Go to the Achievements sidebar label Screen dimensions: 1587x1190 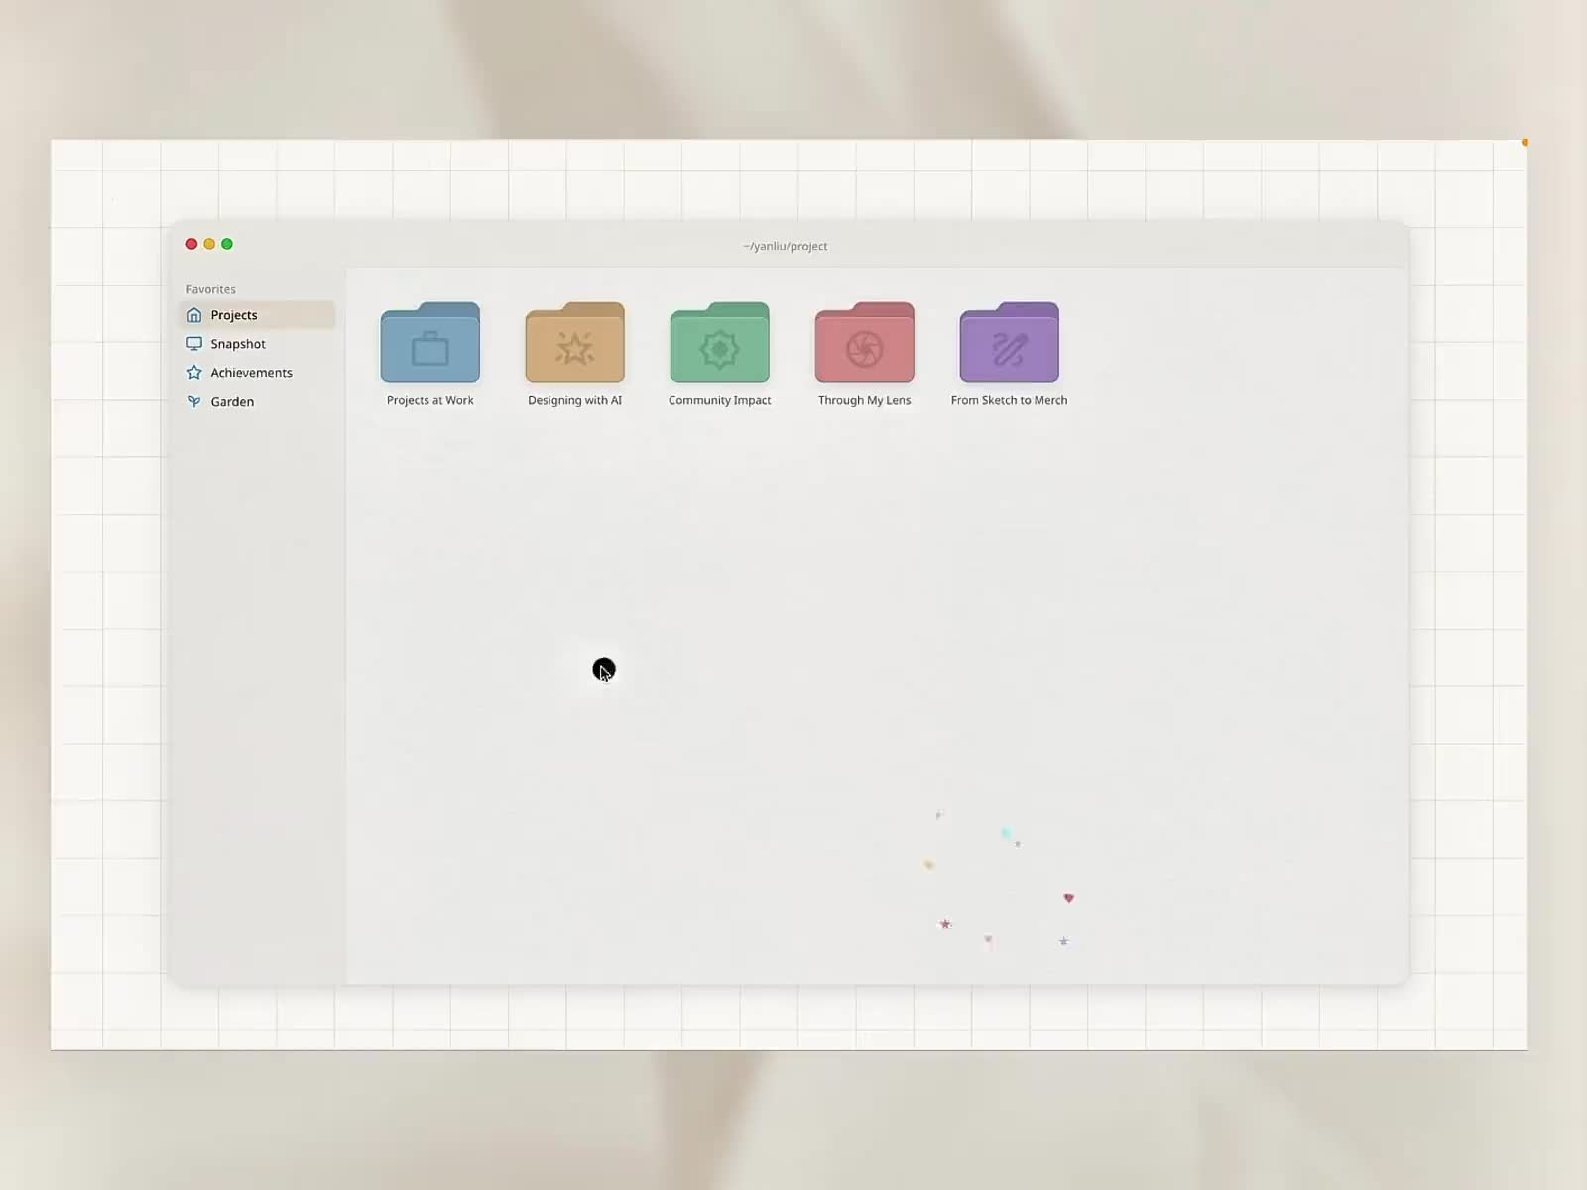click(251, 373)
